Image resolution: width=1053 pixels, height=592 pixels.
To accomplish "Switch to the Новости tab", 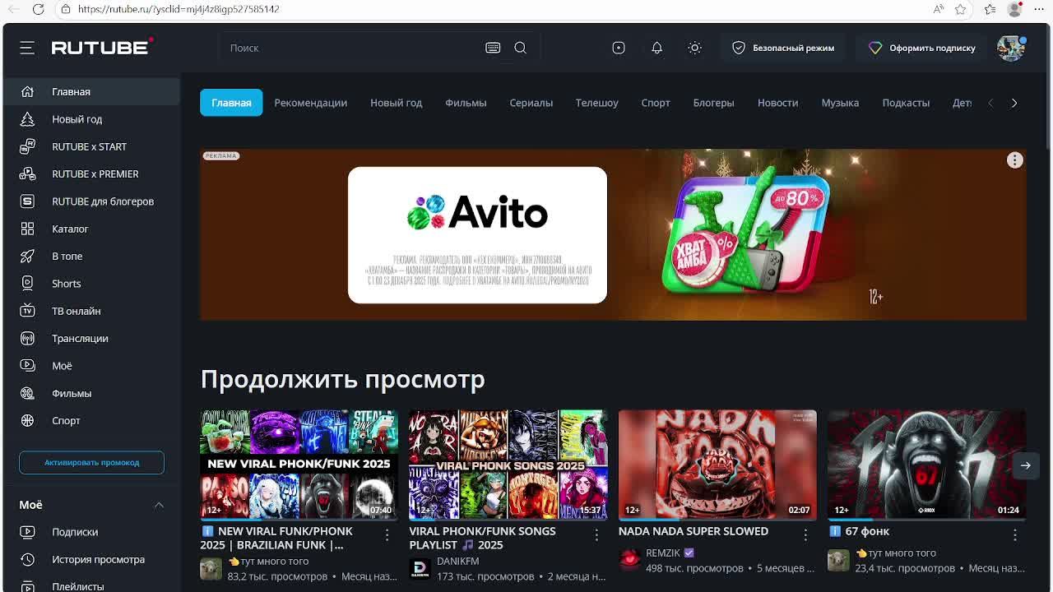I will click(777, 103).
